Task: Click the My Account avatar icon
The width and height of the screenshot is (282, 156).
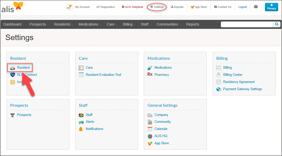Action: tap(69, 7)
